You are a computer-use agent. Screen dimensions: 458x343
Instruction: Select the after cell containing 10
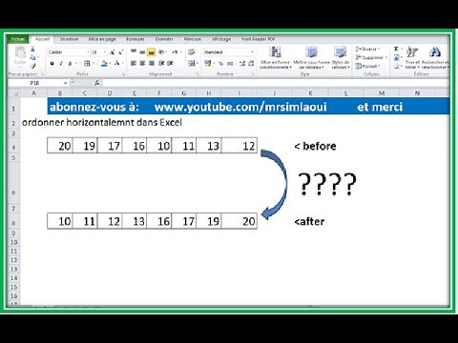pyautogui.click(x=60, y=221)
